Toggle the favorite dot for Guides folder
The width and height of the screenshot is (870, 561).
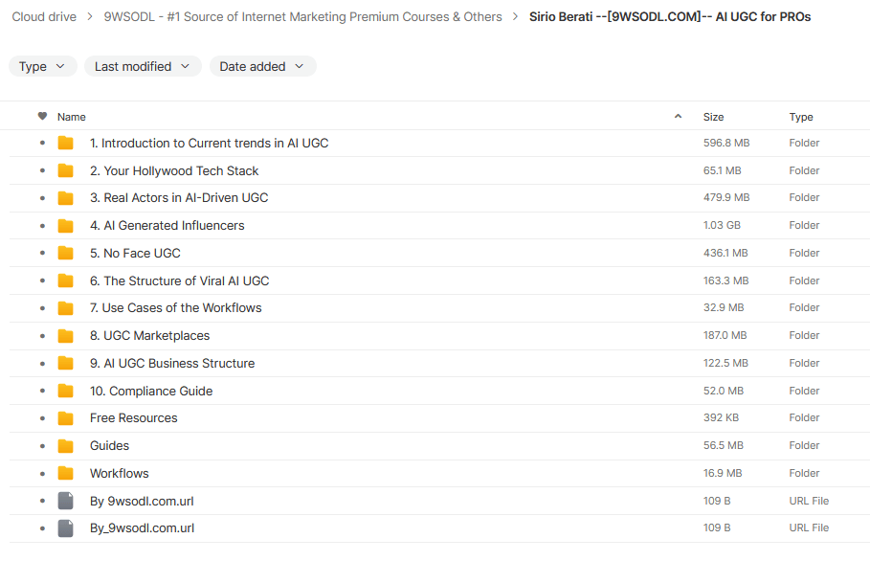42,446
